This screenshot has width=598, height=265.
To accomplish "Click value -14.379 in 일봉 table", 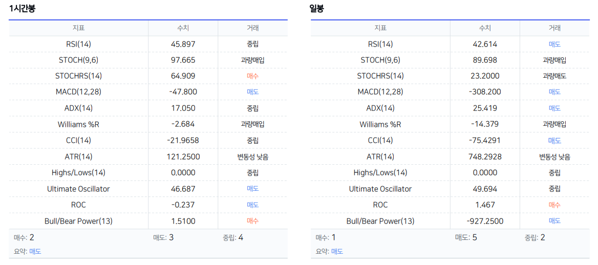I will (485, 124).
